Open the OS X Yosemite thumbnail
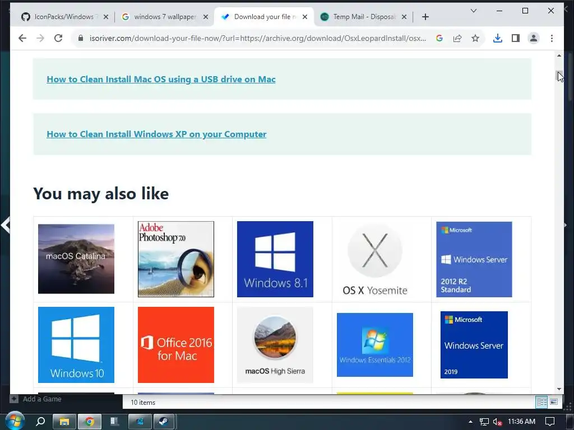Image resolution: width=574 pixels, height=430 pixels. 375,259
